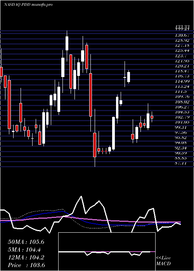Click the 114.99 price level label
The width and height of the screenshot is (194, 271).
click(x=182, y=81)
